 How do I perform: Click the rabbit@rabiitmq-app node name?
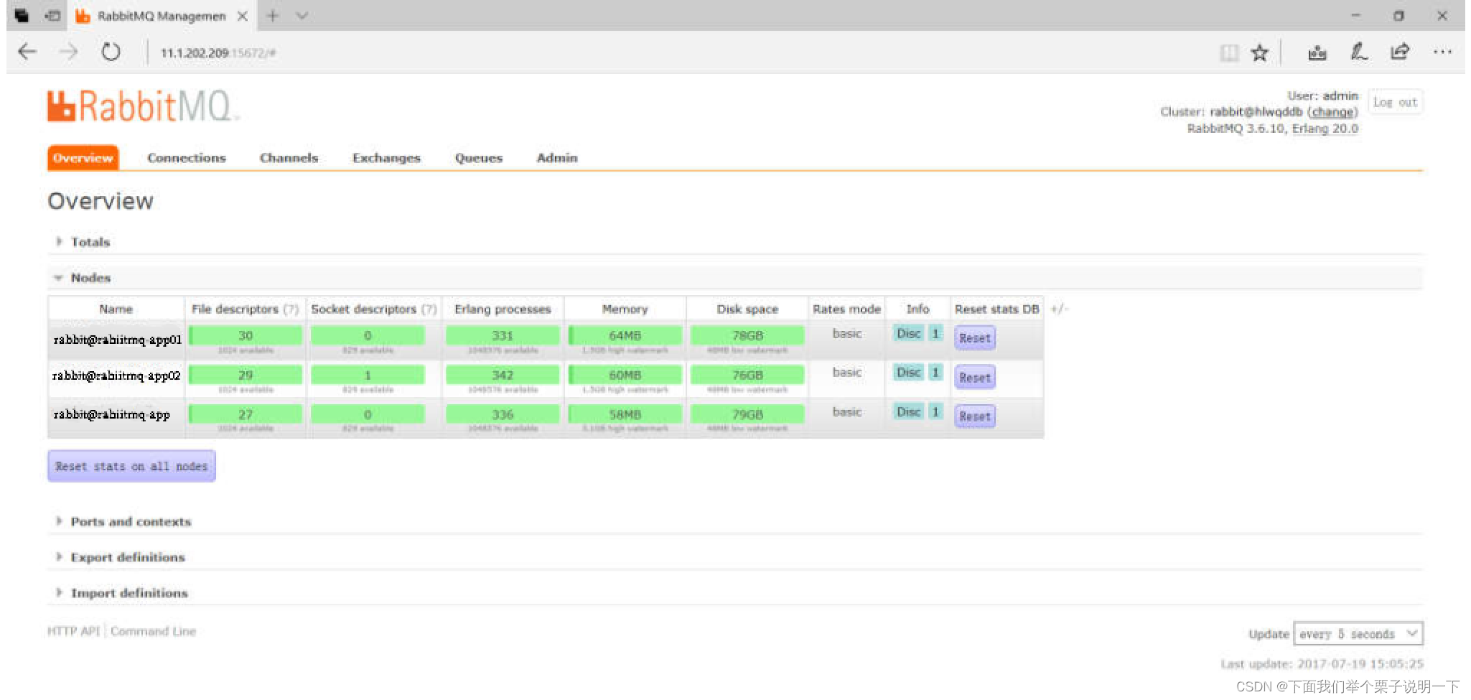pos(111,414)
